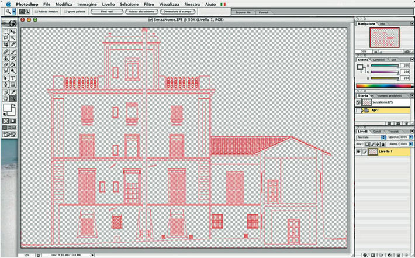This screenshot has height=258, width=415.
Task: Click the Navigatore preview thumbnail
Action: [383, 37]
